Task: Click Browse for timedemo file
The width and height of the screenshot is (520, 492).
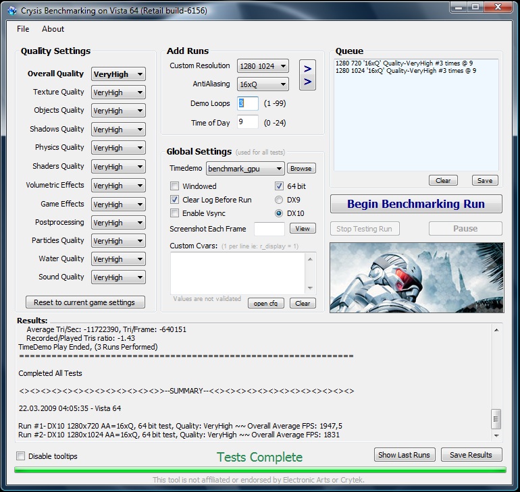Action: [x=301, y=168]
